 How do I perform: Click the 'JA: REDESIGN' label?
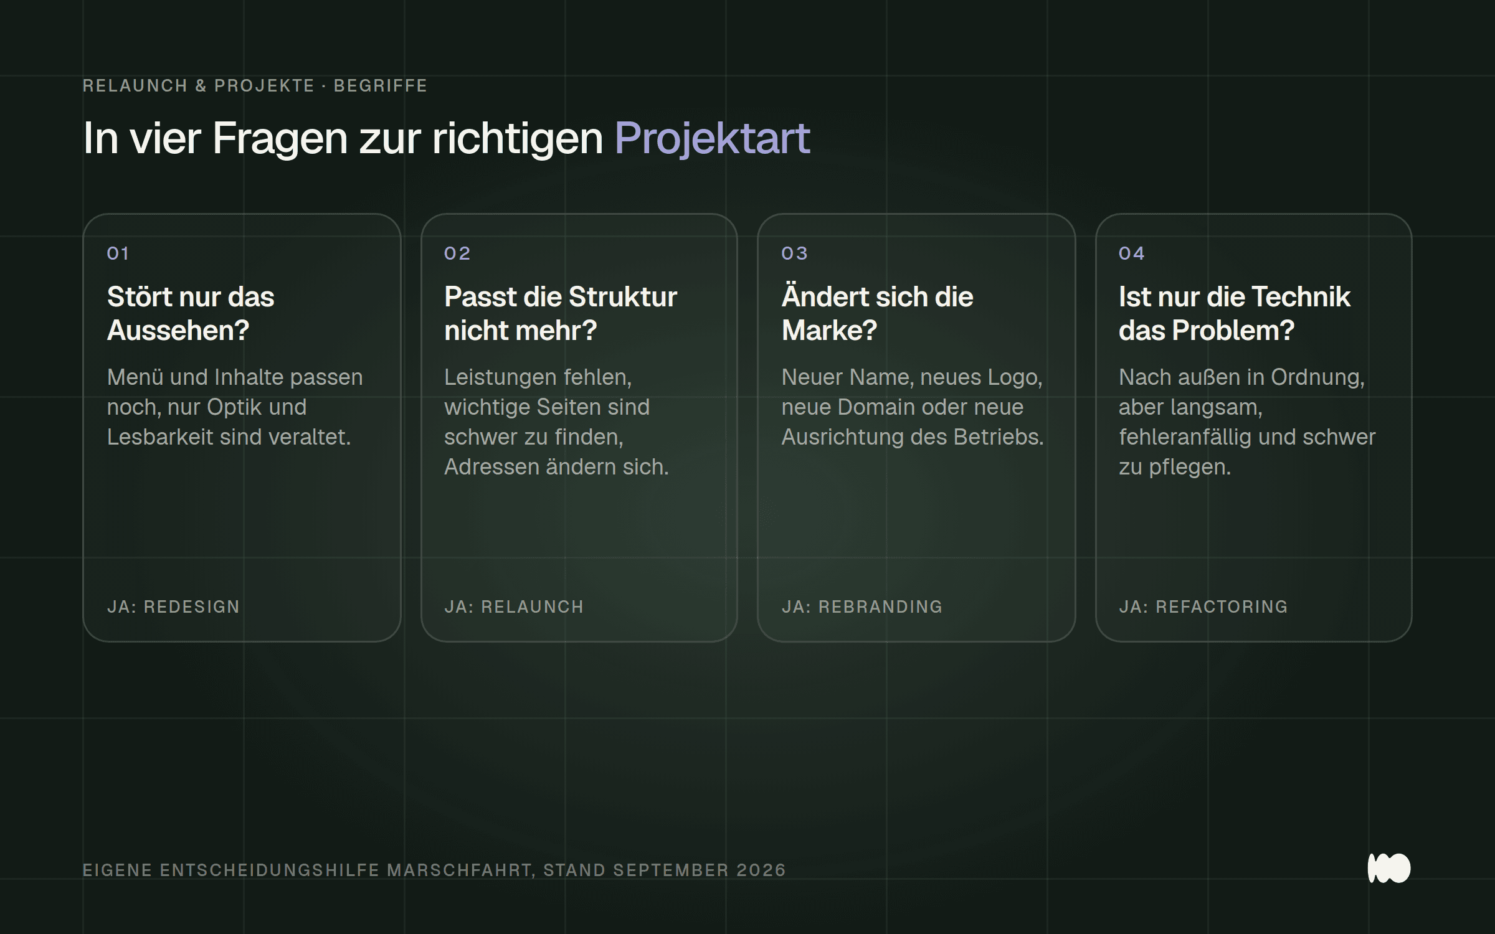click(x=173, y=606)
